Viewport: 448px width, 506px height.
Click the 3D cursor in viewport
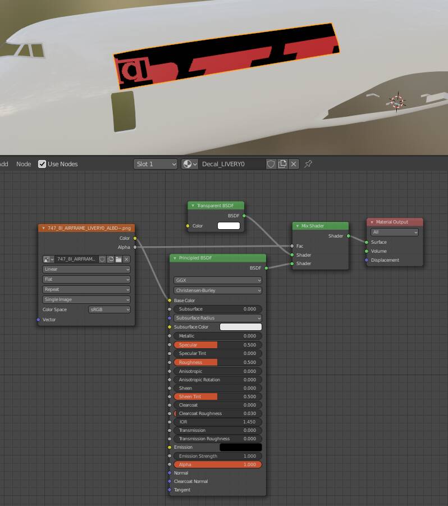click(397, 101)
